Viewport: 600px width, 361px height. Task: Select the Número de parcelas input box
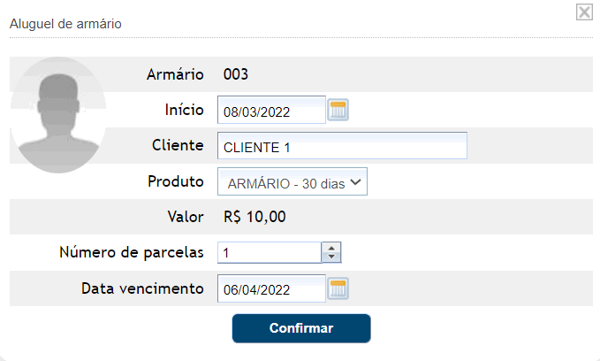pyautogui.click(x=269, y=253)
